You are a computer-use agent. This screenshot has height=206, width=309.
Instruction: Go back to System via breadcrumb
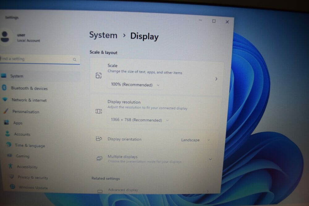point(103,35)
